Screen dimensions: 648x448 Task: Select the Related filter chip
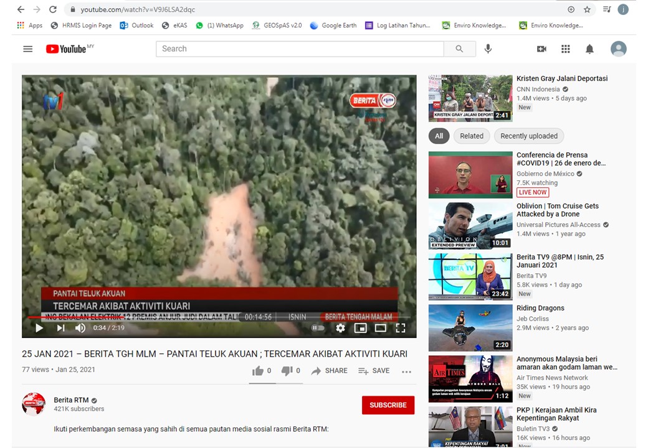pyautogui.click(x=472, y=136)
